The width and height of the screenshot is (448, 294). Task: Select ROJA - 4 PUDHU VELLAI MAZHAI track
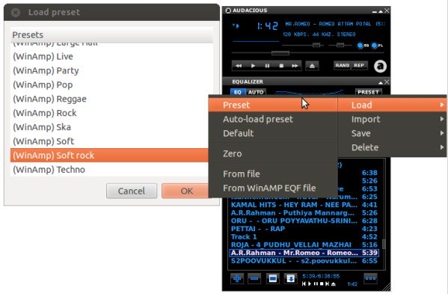click(304, 245)
